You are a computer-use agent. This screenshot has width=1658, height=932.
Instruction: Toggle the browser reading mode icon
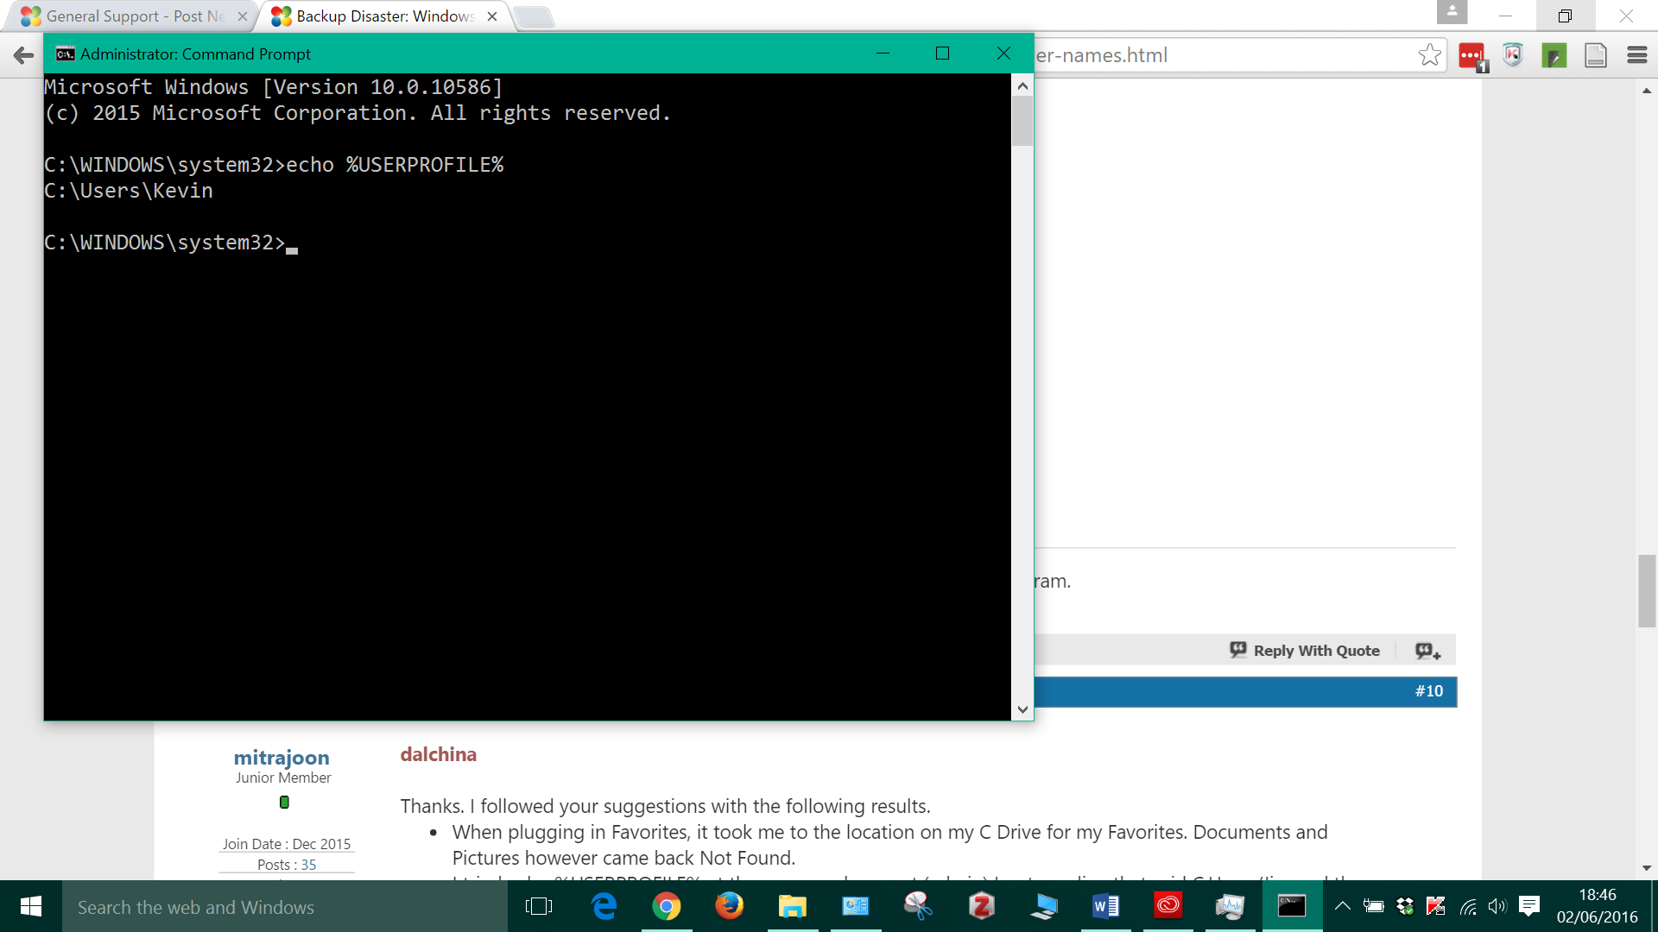click(1593, 54)
